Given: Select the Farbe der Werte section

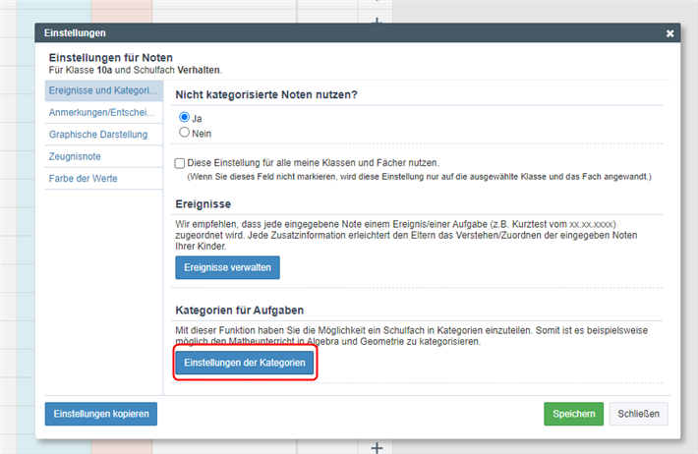Looking at the screenshot, I should pyautogui.click(x=103, y=179).
